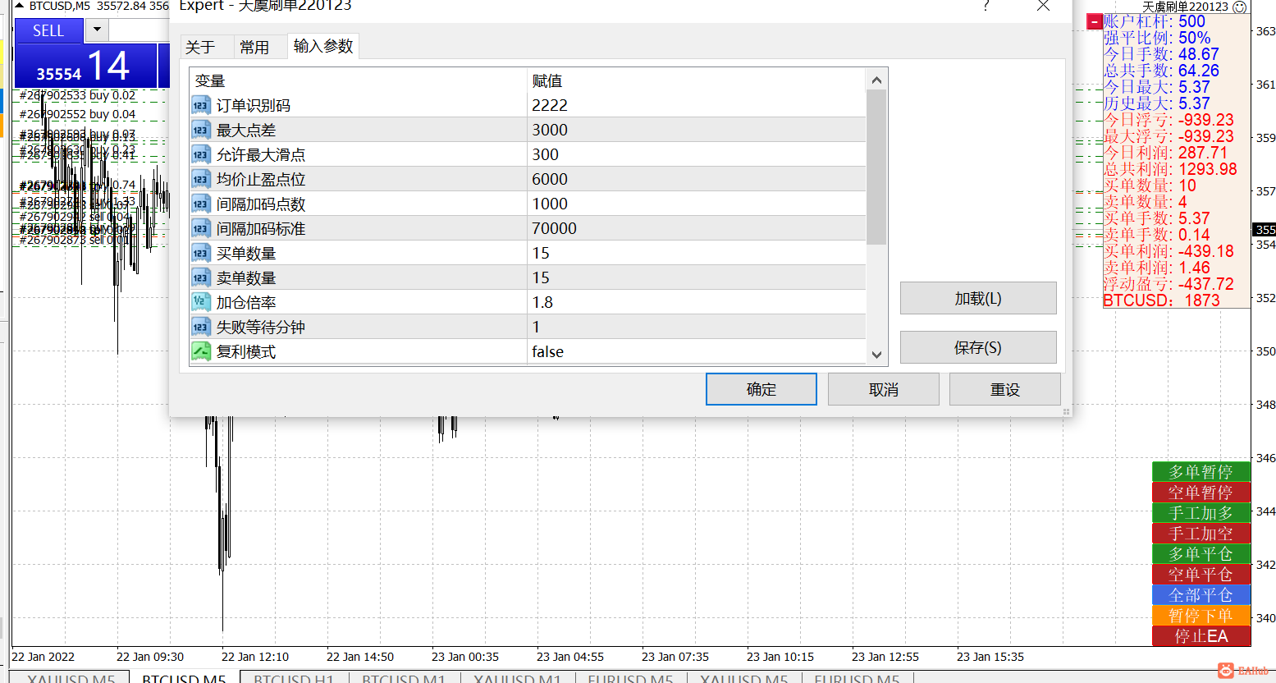This screenshot has width=1276, height=683.
Task: Select the 加仓倍率 value 1.8
Action: point(542,302)
